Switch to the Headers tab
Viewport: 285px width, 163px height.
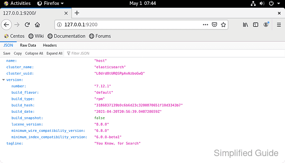click(50, 45)
